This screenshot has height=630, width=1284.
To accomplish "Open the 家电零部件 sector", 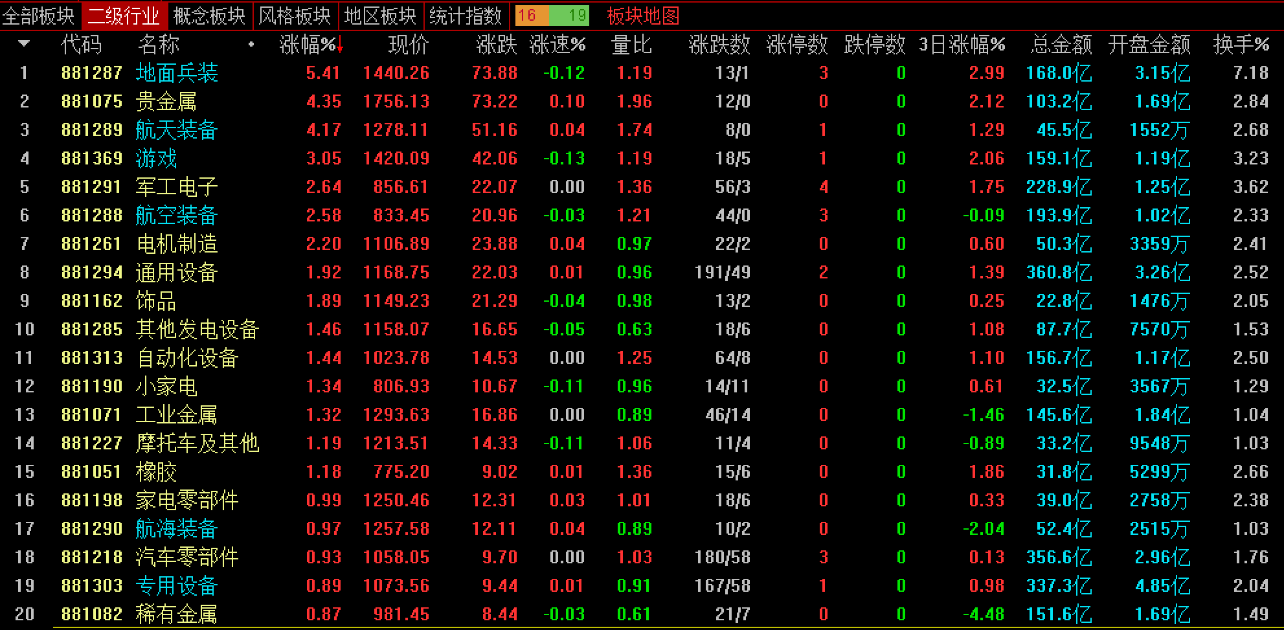I will [x=187, y=500].
